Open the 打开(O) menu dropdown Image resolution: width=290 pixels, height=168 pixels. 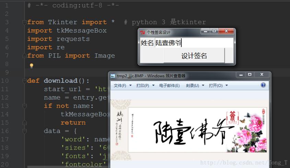point(218,86)
